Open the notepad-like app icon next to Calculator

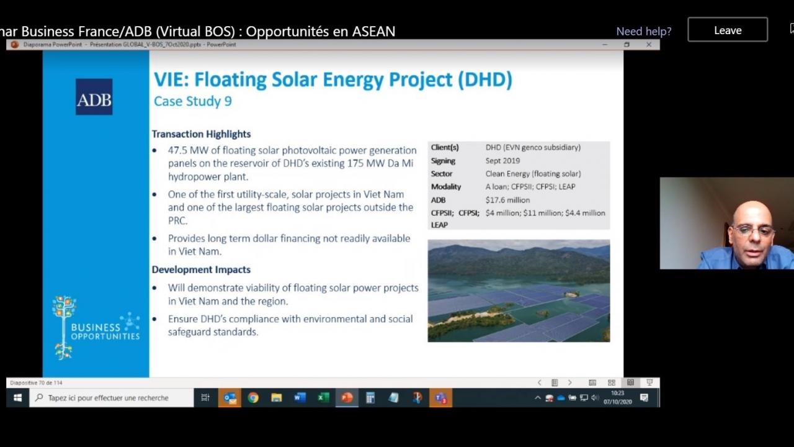(394, 398)
